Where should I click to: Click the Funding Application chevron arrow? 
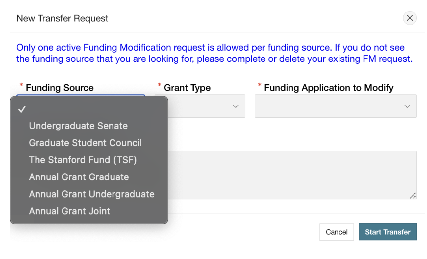coord(407,106)
